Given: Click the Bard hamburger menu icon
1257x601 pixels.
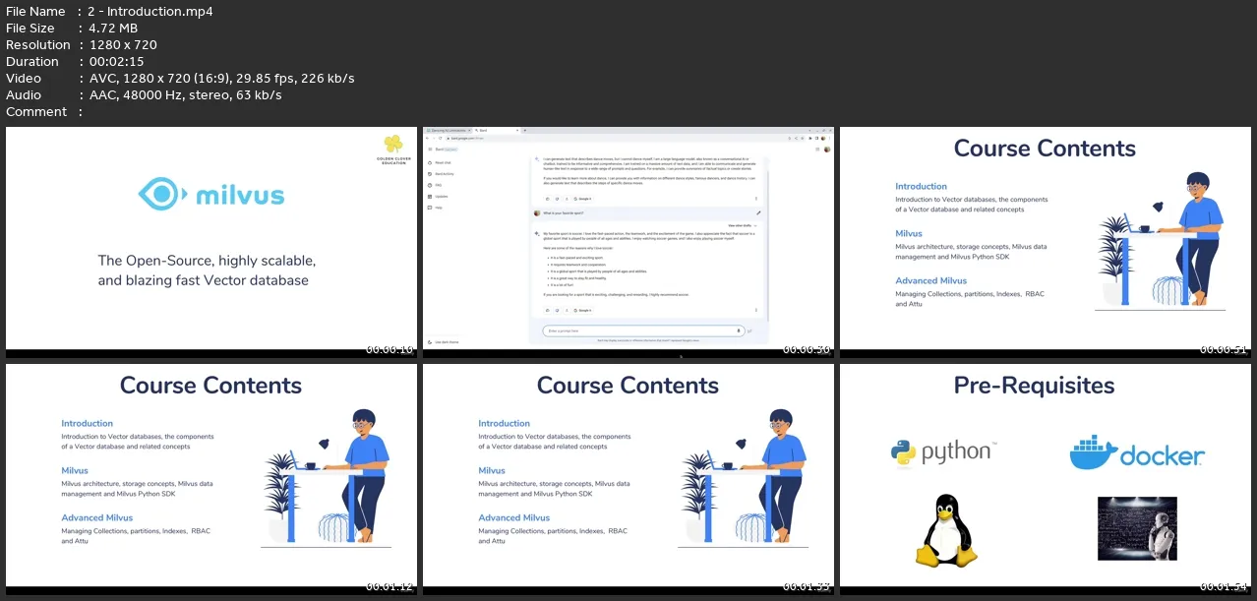Looking at the screenshot, I should point(430,150).
